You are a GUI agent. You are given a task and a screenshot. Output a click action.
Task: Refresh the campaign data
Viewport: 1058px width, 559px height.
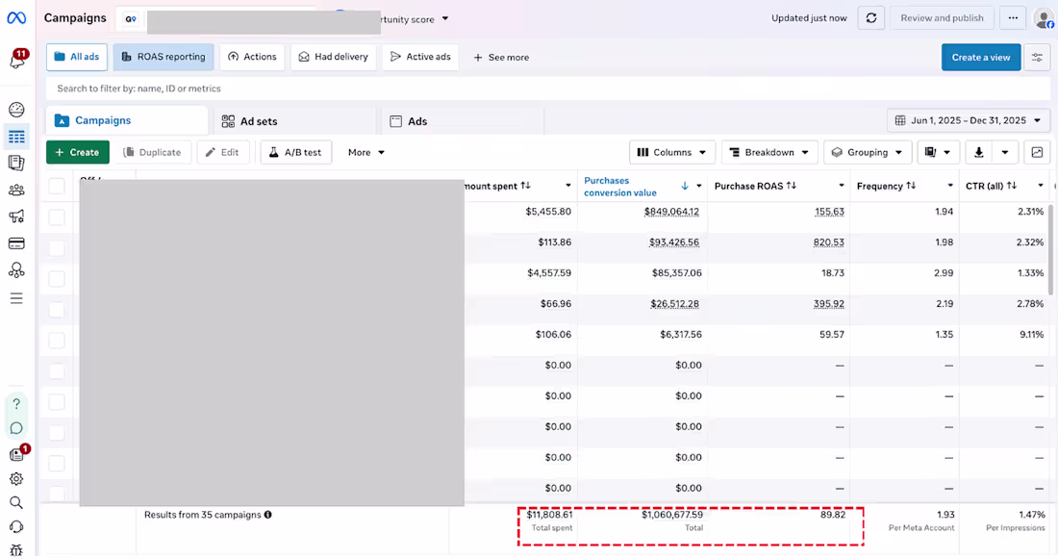pos(871,18)
